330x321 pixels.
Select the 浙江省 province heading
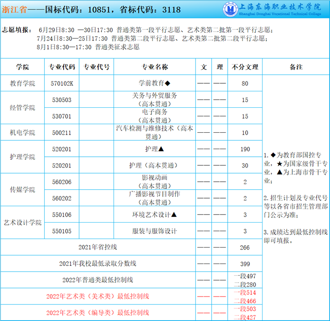pos(12,9)
